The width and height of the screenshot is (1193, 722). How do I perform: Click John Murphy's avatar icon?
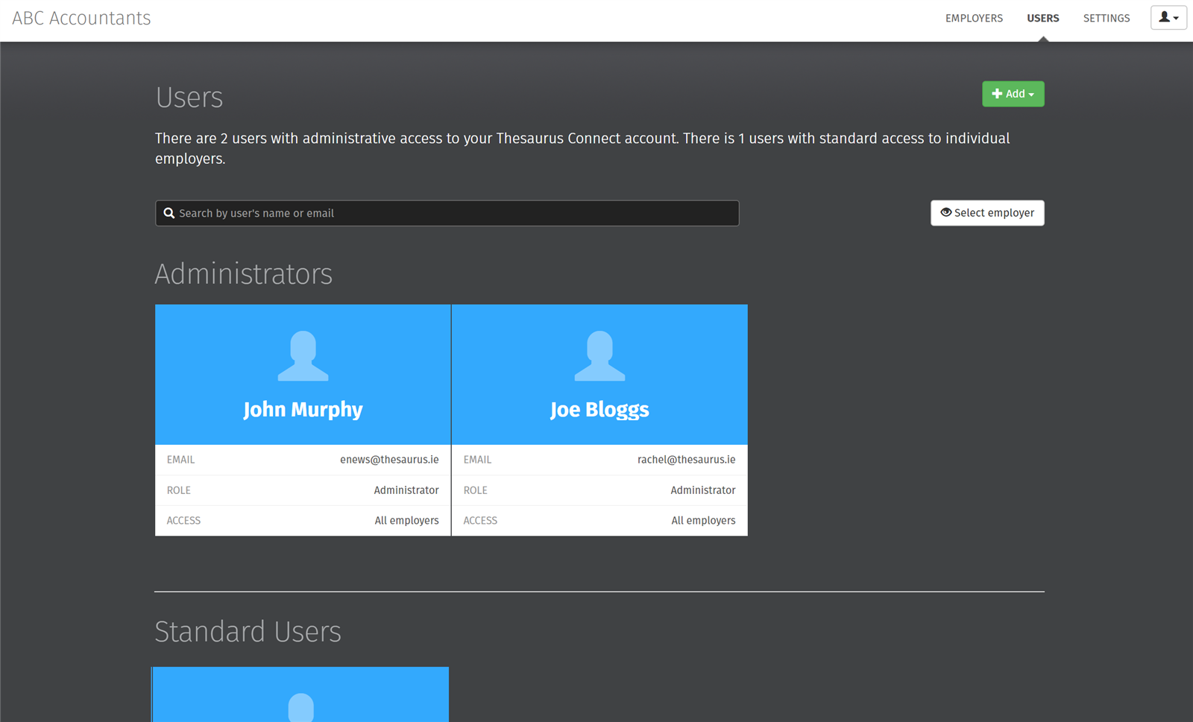303,356
